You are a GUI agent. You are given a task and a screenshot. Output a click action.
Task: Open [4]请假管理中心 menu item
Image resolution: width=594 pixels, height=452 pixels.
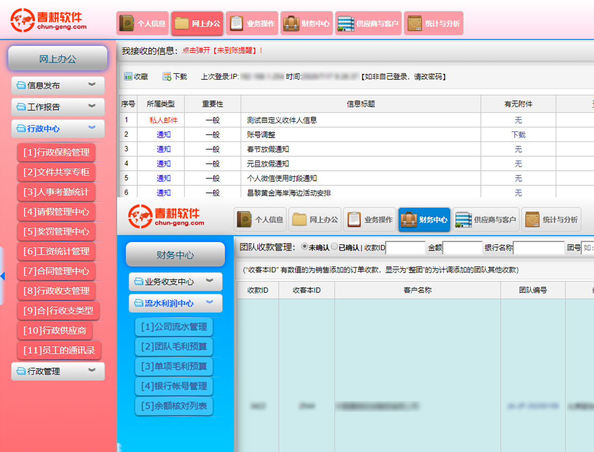[56, 211]
